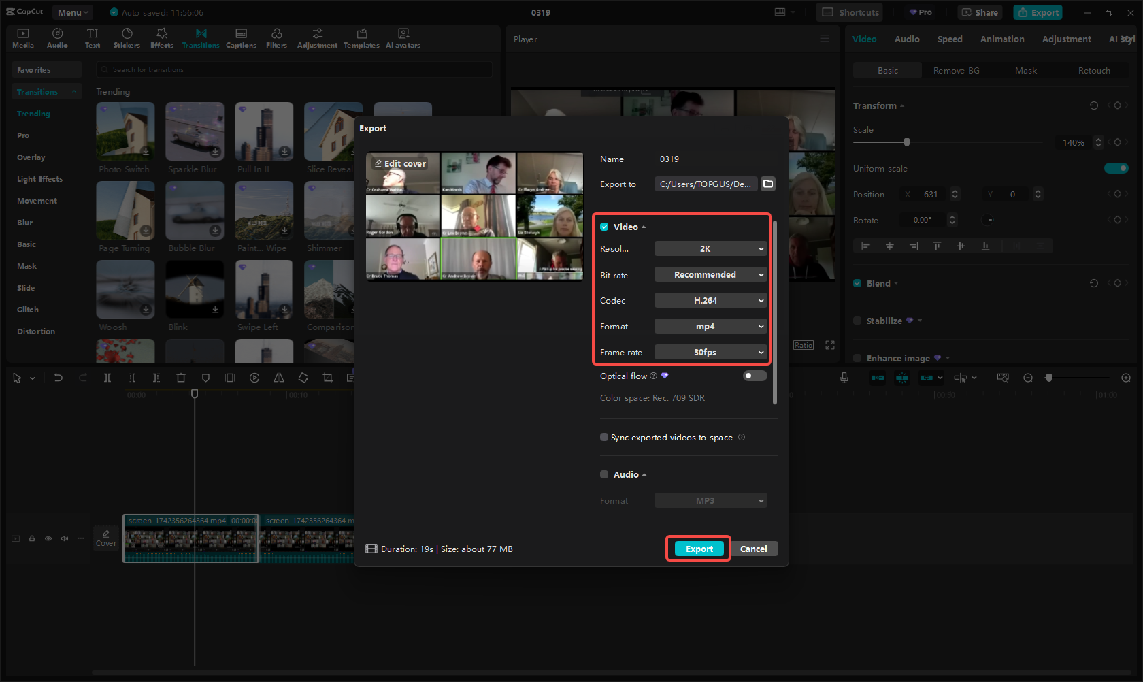Screen dimensions: 1143x682
Task: Open the Stickers panel
Action: coord(127,38)
